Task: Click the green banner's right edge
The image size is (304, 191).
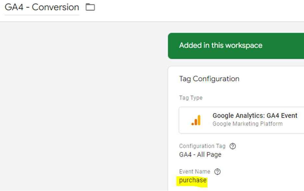Action: [300, 45]
